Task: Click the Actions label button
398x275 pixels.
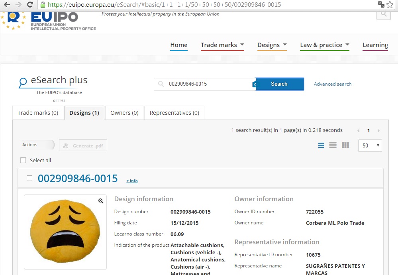Action: coord(37,145)
